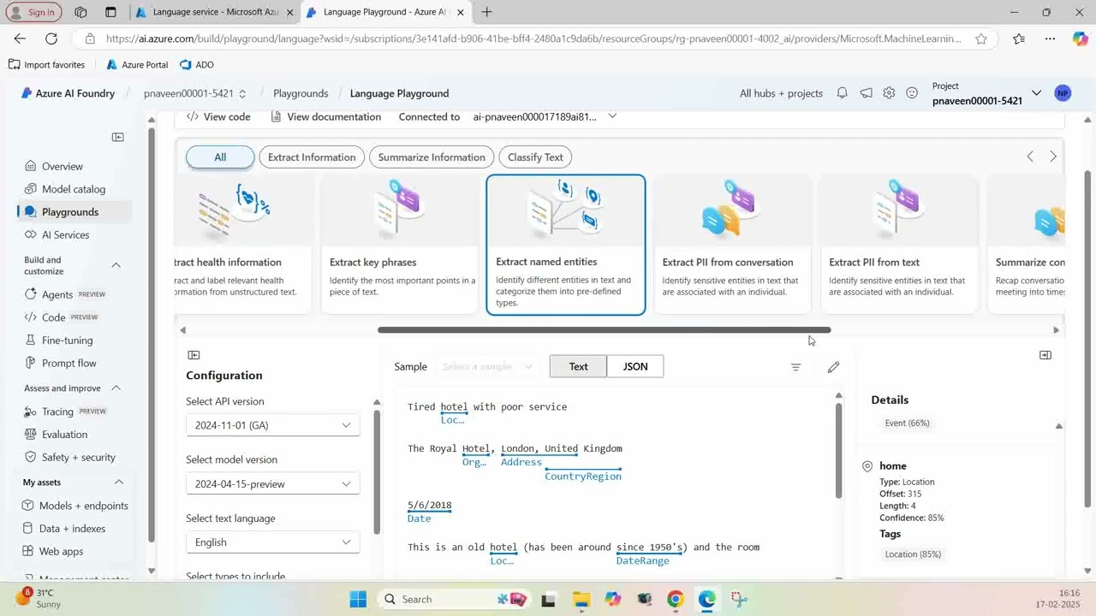Screen dimensions: 1096x616
Task: Select the All filter pill
Action: 220,157
